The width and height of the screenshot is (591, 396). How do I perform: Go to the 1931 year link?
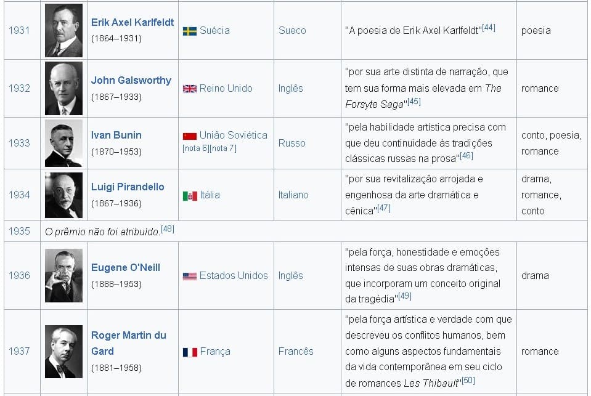tap(19, 30)
